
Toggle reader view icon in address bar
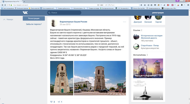tap(98, 5)
